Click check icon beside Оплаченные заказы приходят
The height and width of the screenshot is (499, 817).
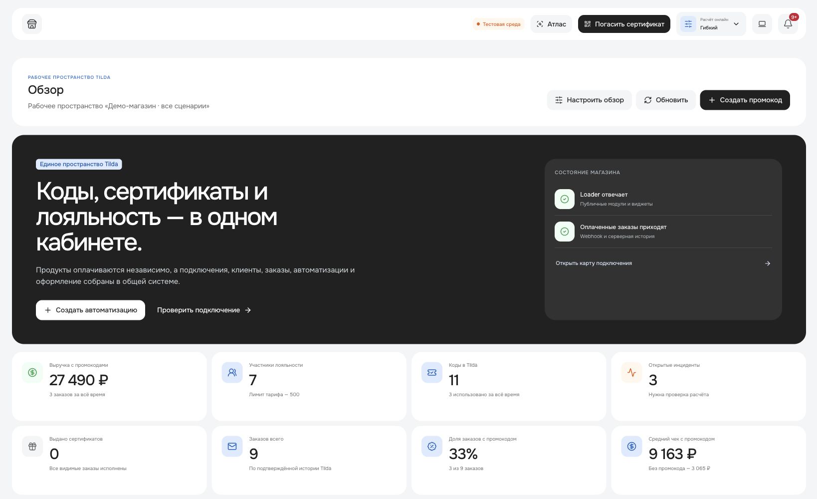tap(565, 232)
